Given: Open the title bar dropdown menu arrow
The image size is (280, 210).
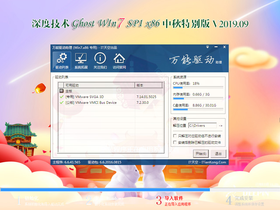Looking at the screenshot, I should tap(207, 47).
